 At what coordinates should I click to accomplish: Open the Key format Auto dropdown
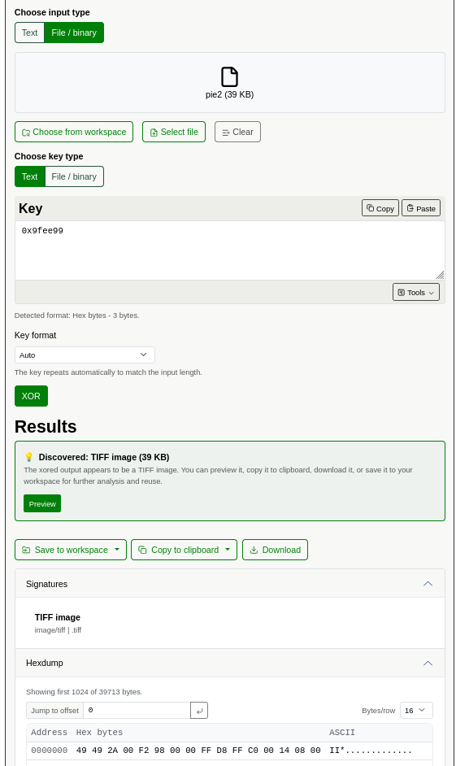click(x=85, y=355)
